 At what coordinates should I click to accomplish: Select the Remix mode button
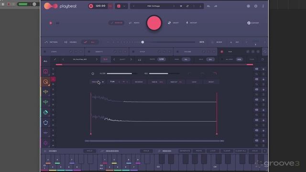point(134,23)
